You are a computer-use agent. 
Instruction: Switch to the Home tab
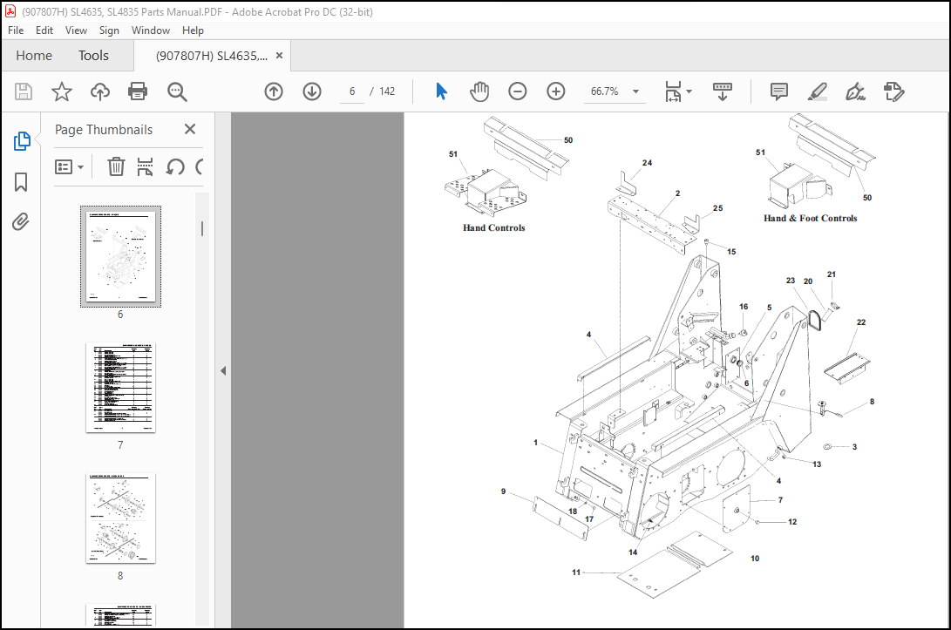[34, 56]
